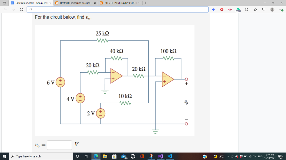The height and width of the screenshot is (160, 286).
Task: Show hidden system tray icons
Action: click(228, 156)
